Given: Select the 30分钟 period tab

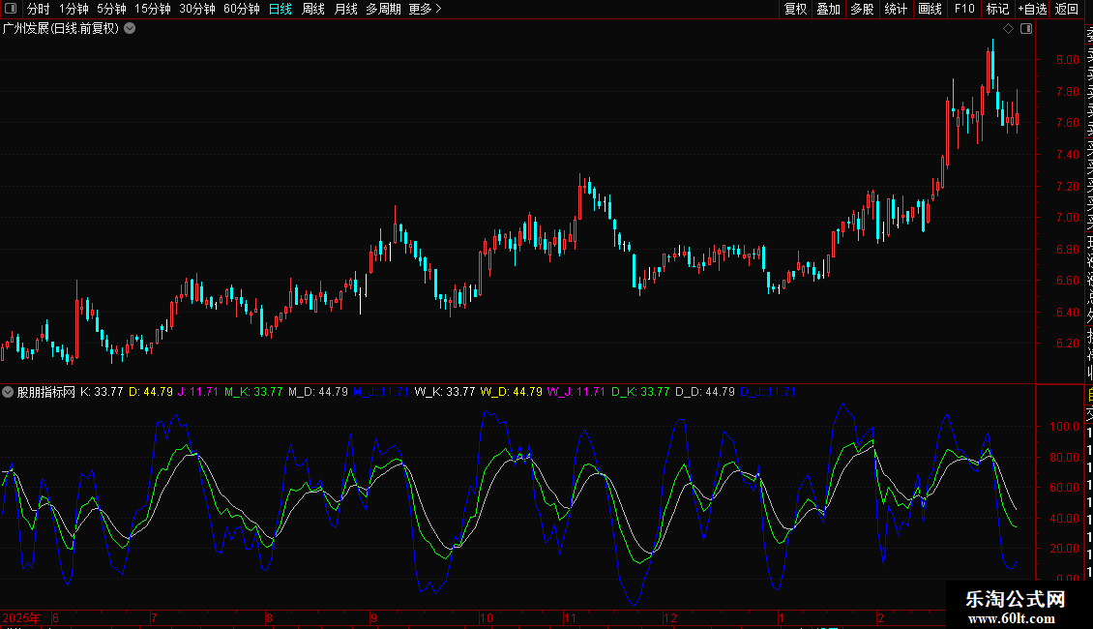Looking at the screenshot, I should pyautogui.click(x=197, y=9).
